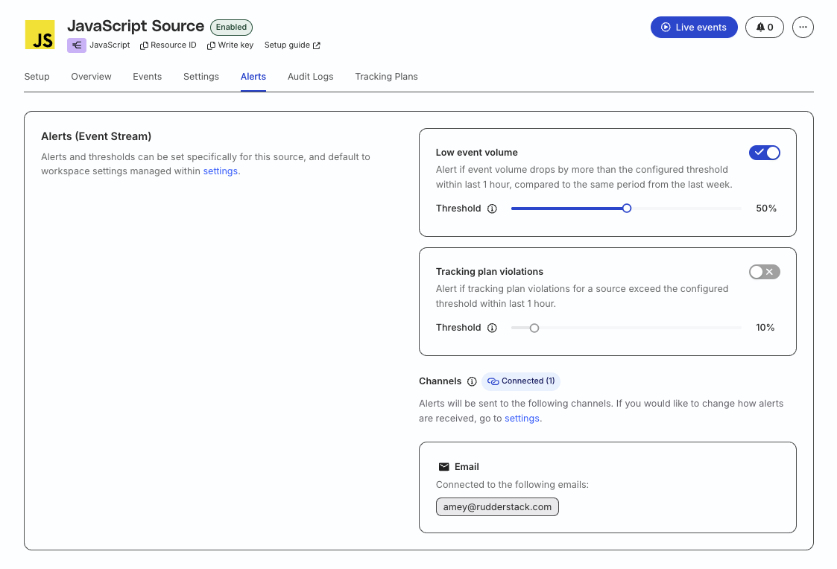Click the Email envelope icon
This screenshot has height=569, width=837.
pos(443,467)
